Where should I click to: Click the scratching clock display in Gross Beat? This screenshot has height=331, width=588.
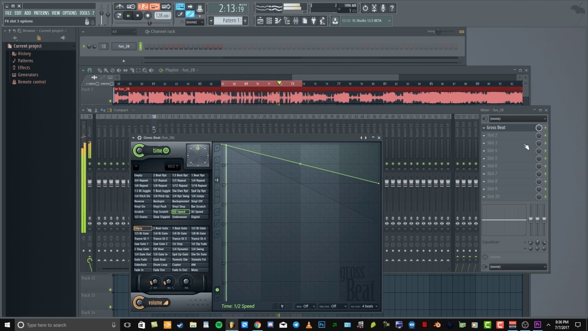198,155
